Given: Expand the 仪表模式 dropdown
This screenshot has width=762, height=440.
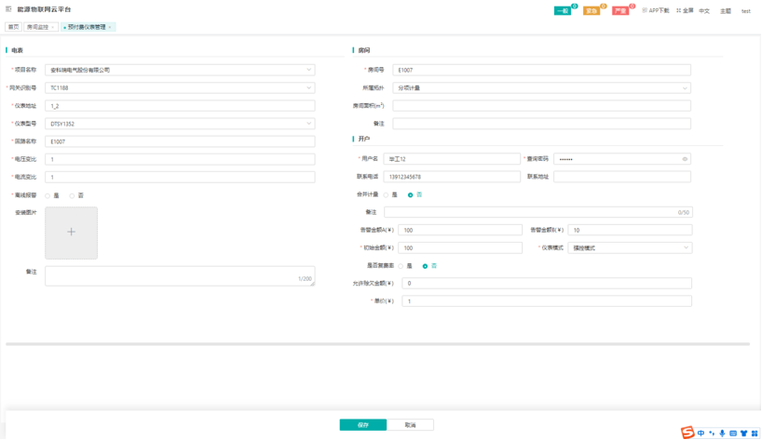Looking at the screenshot, I should [x=630, y=247].
